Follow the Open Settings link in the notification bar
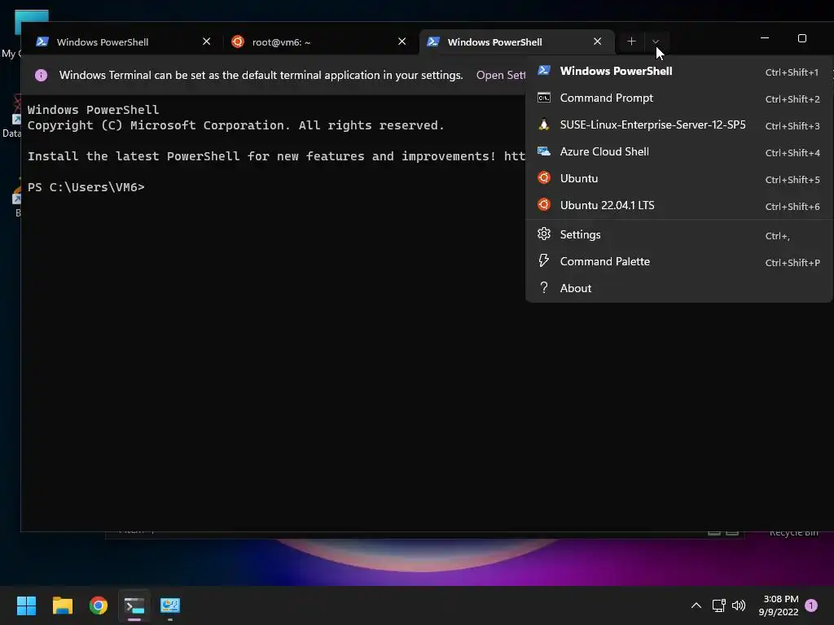Viewport: 834px width, 625px height. (501, 75)
